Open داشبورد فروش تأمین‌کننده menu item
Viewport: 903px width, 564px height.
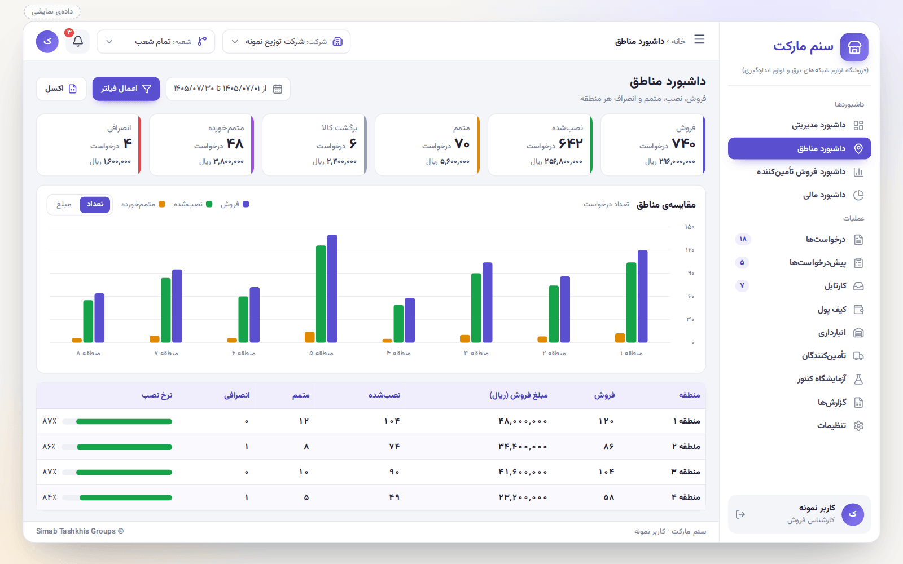click(x=799, y=172)
